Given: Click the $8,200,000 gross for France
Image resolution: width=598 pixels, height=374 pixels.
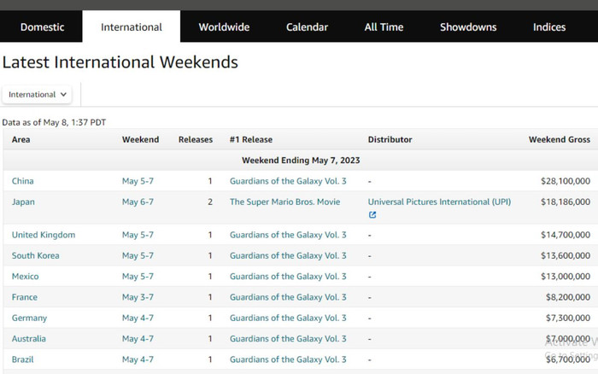Looking at the screenshot, I should (x=568, y=297).
